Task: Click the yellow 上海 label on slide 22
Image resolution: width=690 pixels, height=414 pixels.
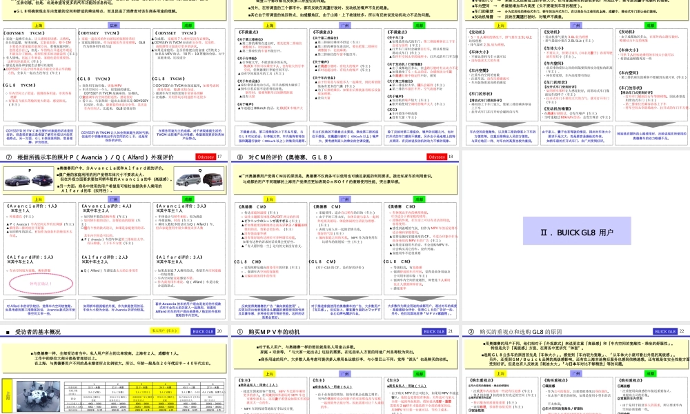Action: point(500,373)
